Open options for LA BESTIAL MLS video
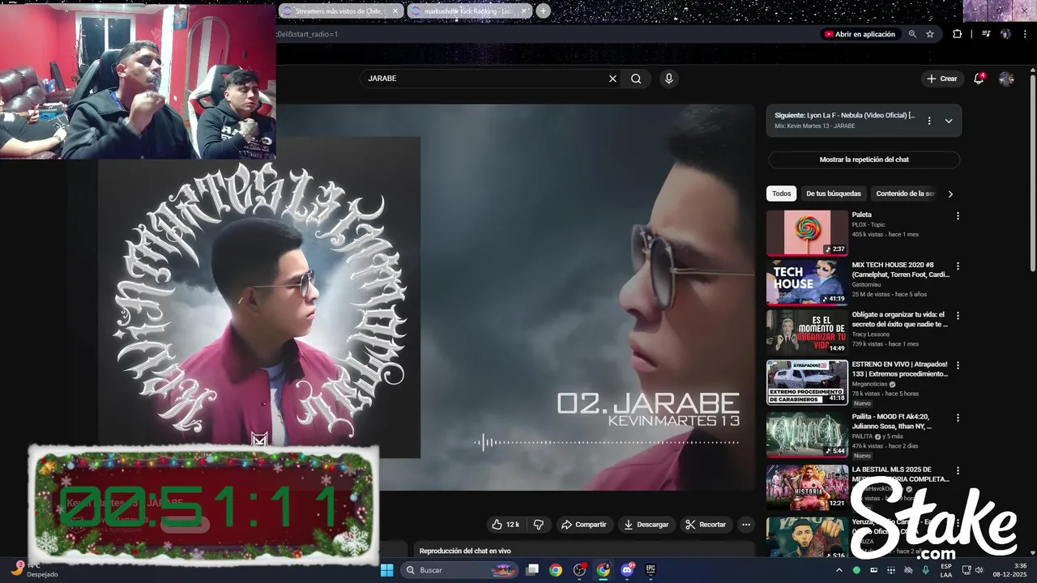This screenshot has width=1037, height=583. coord(958,470)
